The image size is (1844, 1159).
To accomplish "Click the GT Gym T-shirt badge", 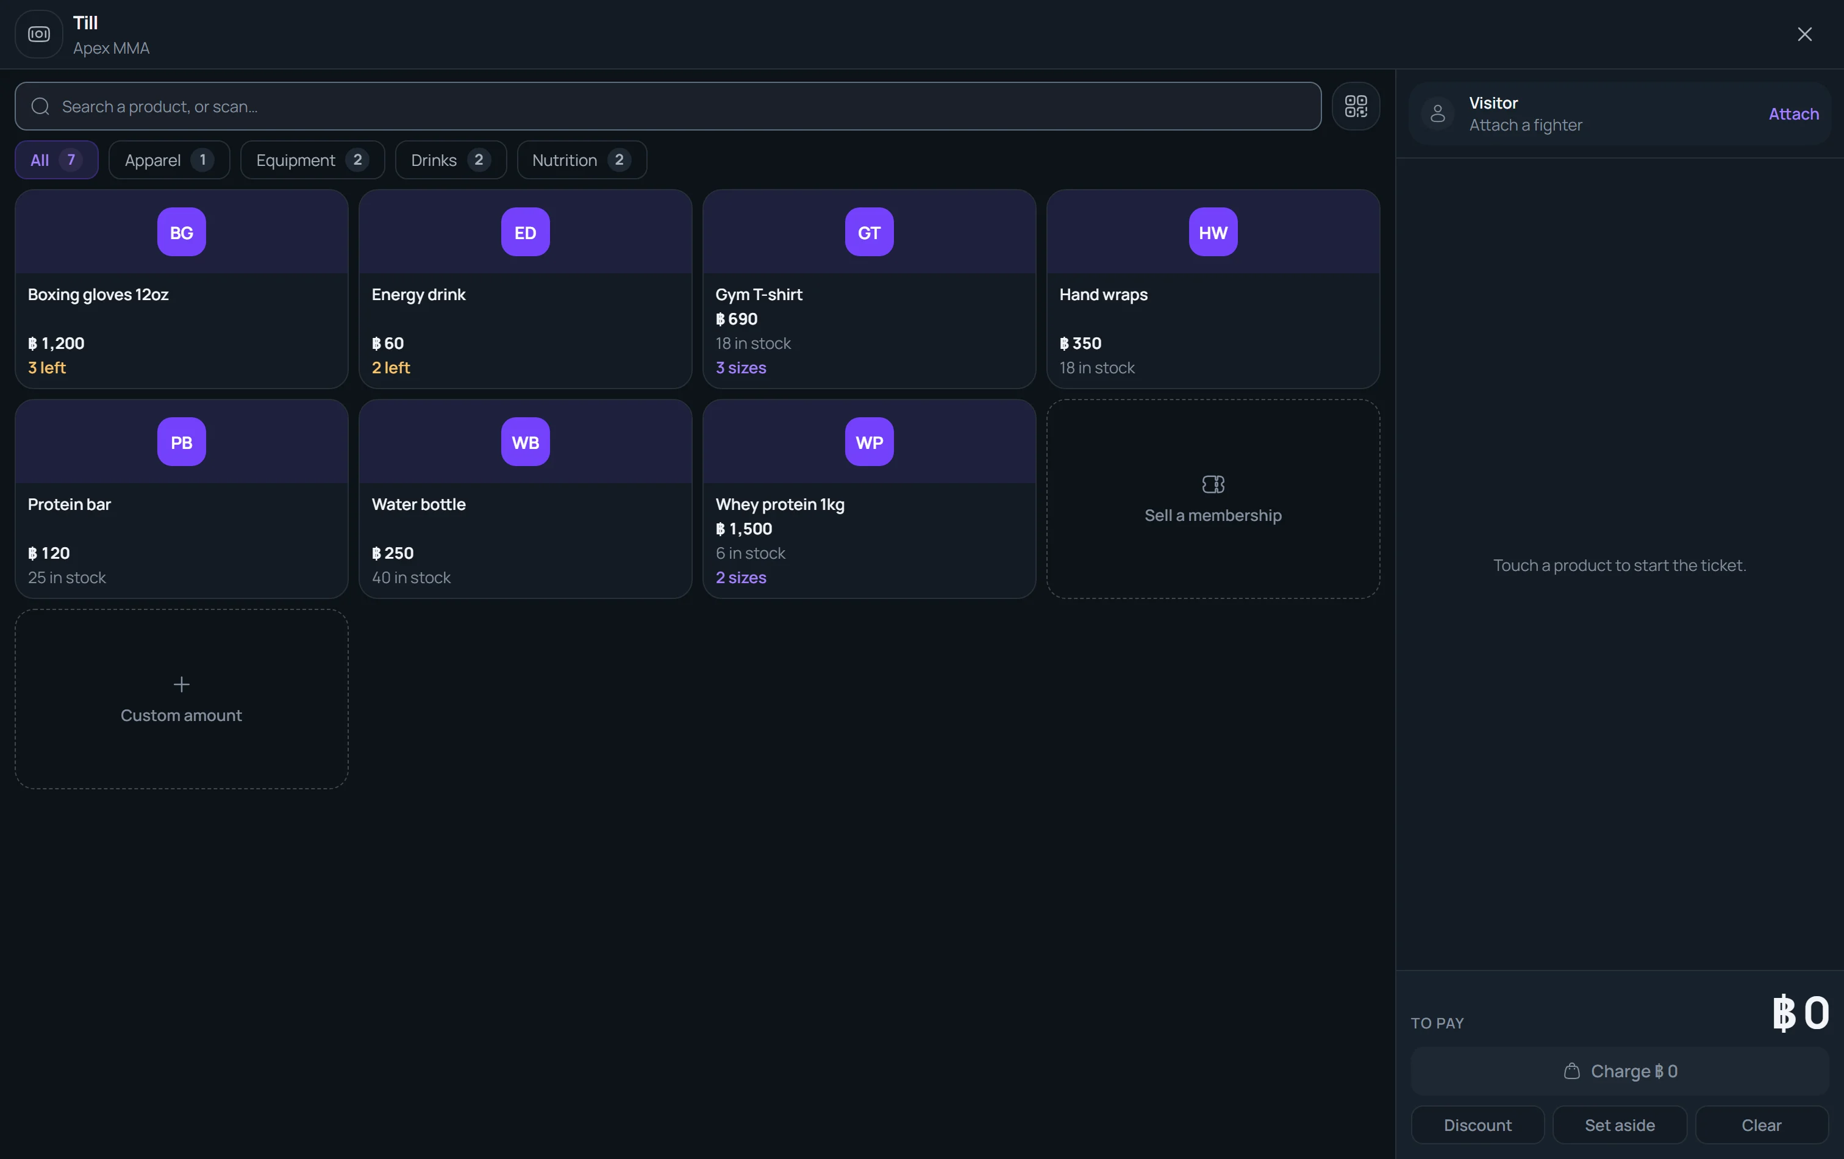I will (x=869, y=232).
